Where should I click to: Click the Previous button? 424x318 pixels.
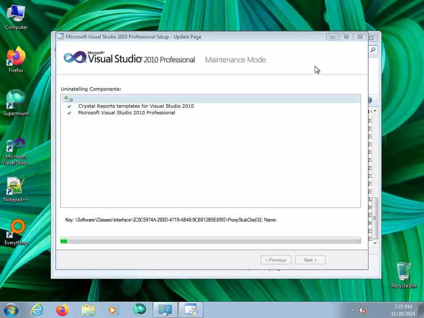[276, 260]
